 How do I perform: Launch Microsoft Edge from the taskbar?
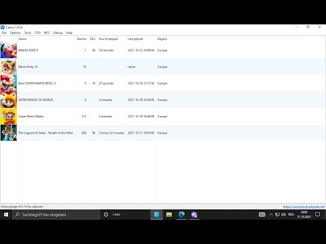(181, 214)
